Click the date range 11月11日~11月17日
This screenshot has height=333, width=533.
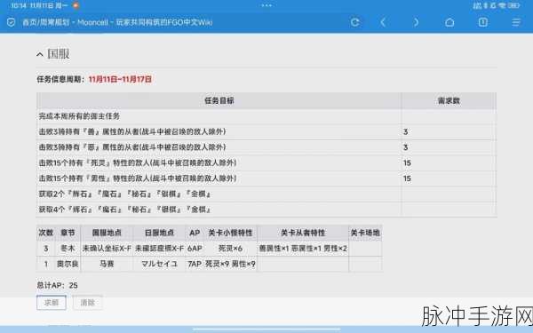click(x=120, y=79)
